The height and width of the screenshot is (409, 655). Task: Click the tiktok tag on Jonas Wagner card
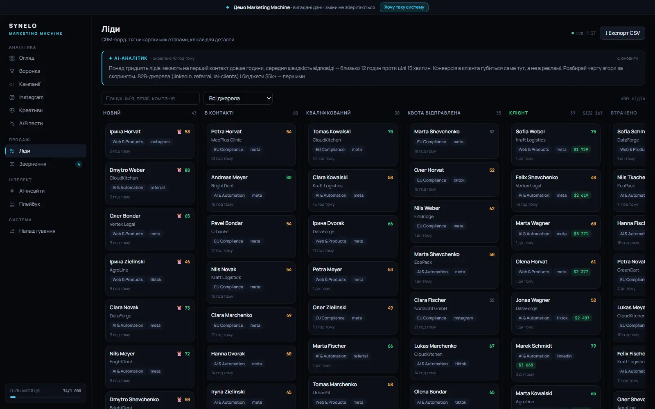562,318
